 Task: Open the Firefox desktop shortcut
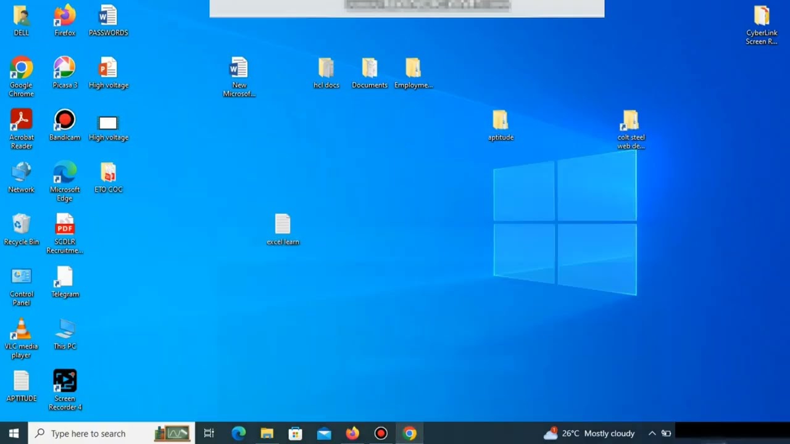[65, 20]
